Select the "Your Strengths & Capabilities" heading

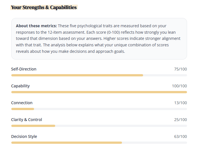44,8
